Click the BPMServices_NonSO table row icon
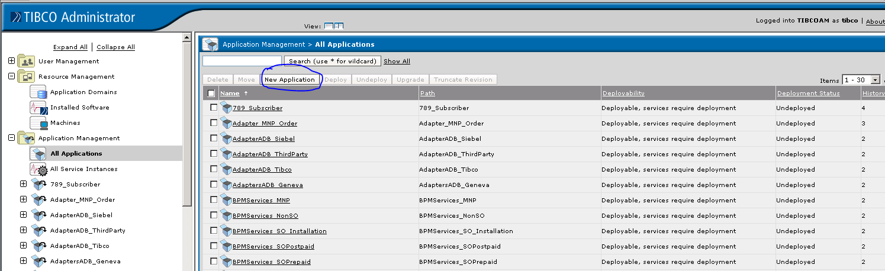The image size is (885, 271). [226, 215]
